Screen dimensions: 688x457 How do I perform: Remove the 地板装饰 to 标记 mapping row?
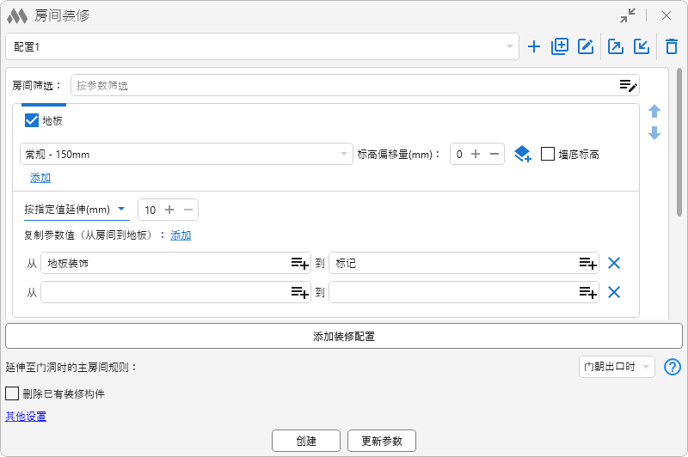pyautogui.click(x=614, y=264)
